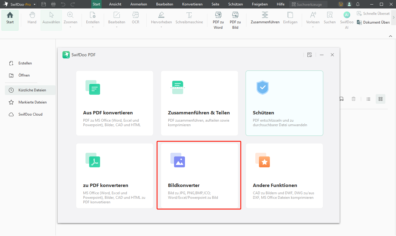Click the Einfügen tool
The image size is (396, 236).
(x=290, y=18)
